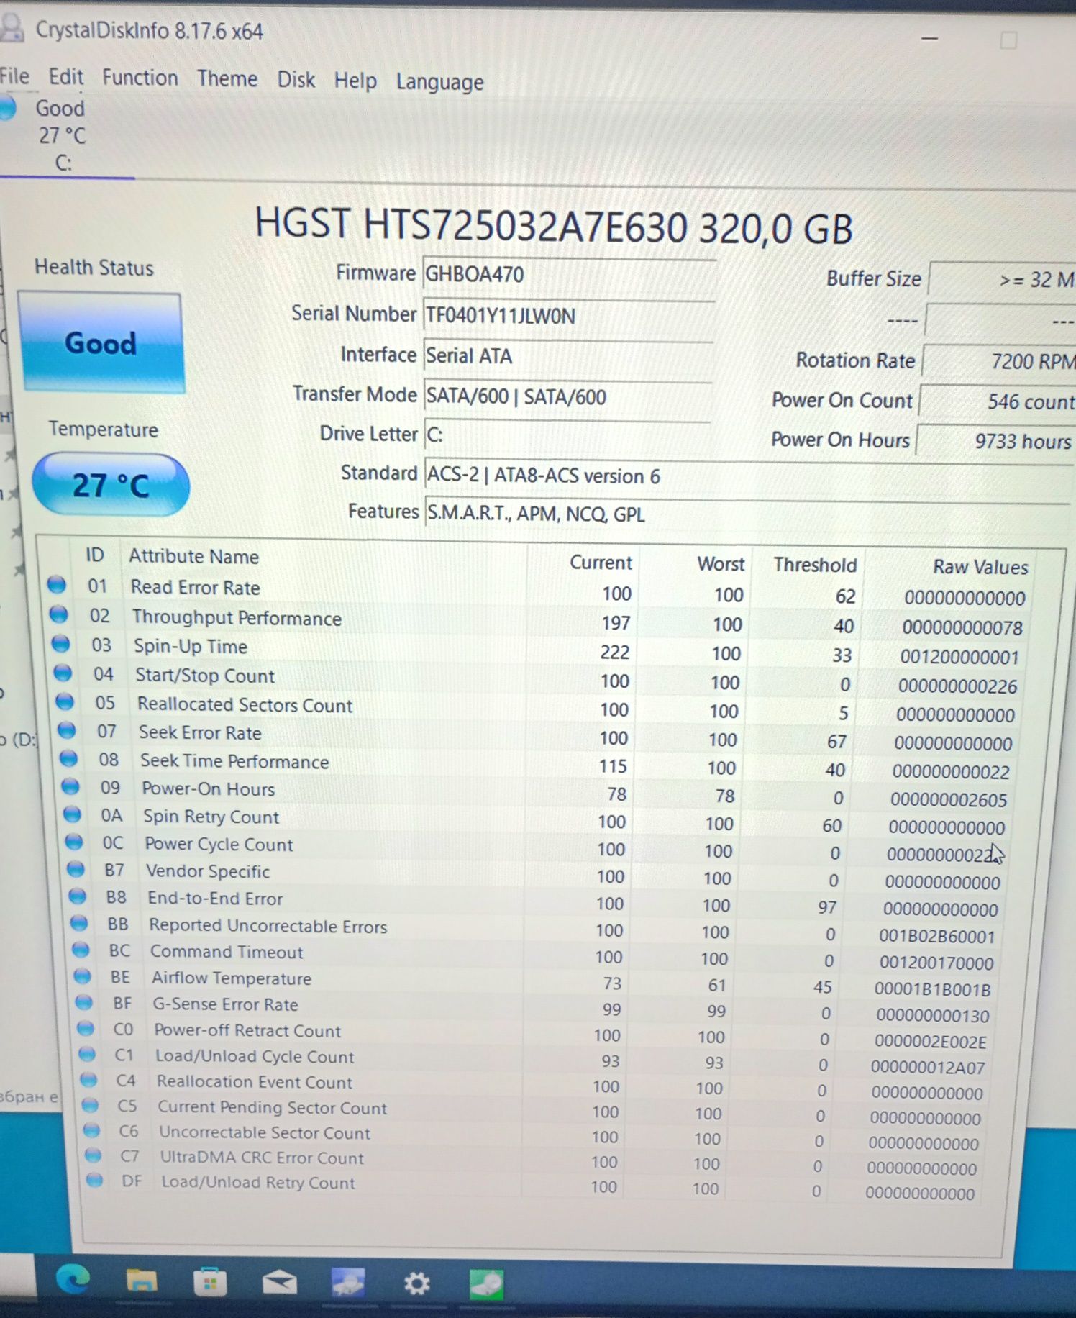Click the status dot of Throughput Performance
Image resolution: width=1076 pixels, height=1318 pixels.
58,614
